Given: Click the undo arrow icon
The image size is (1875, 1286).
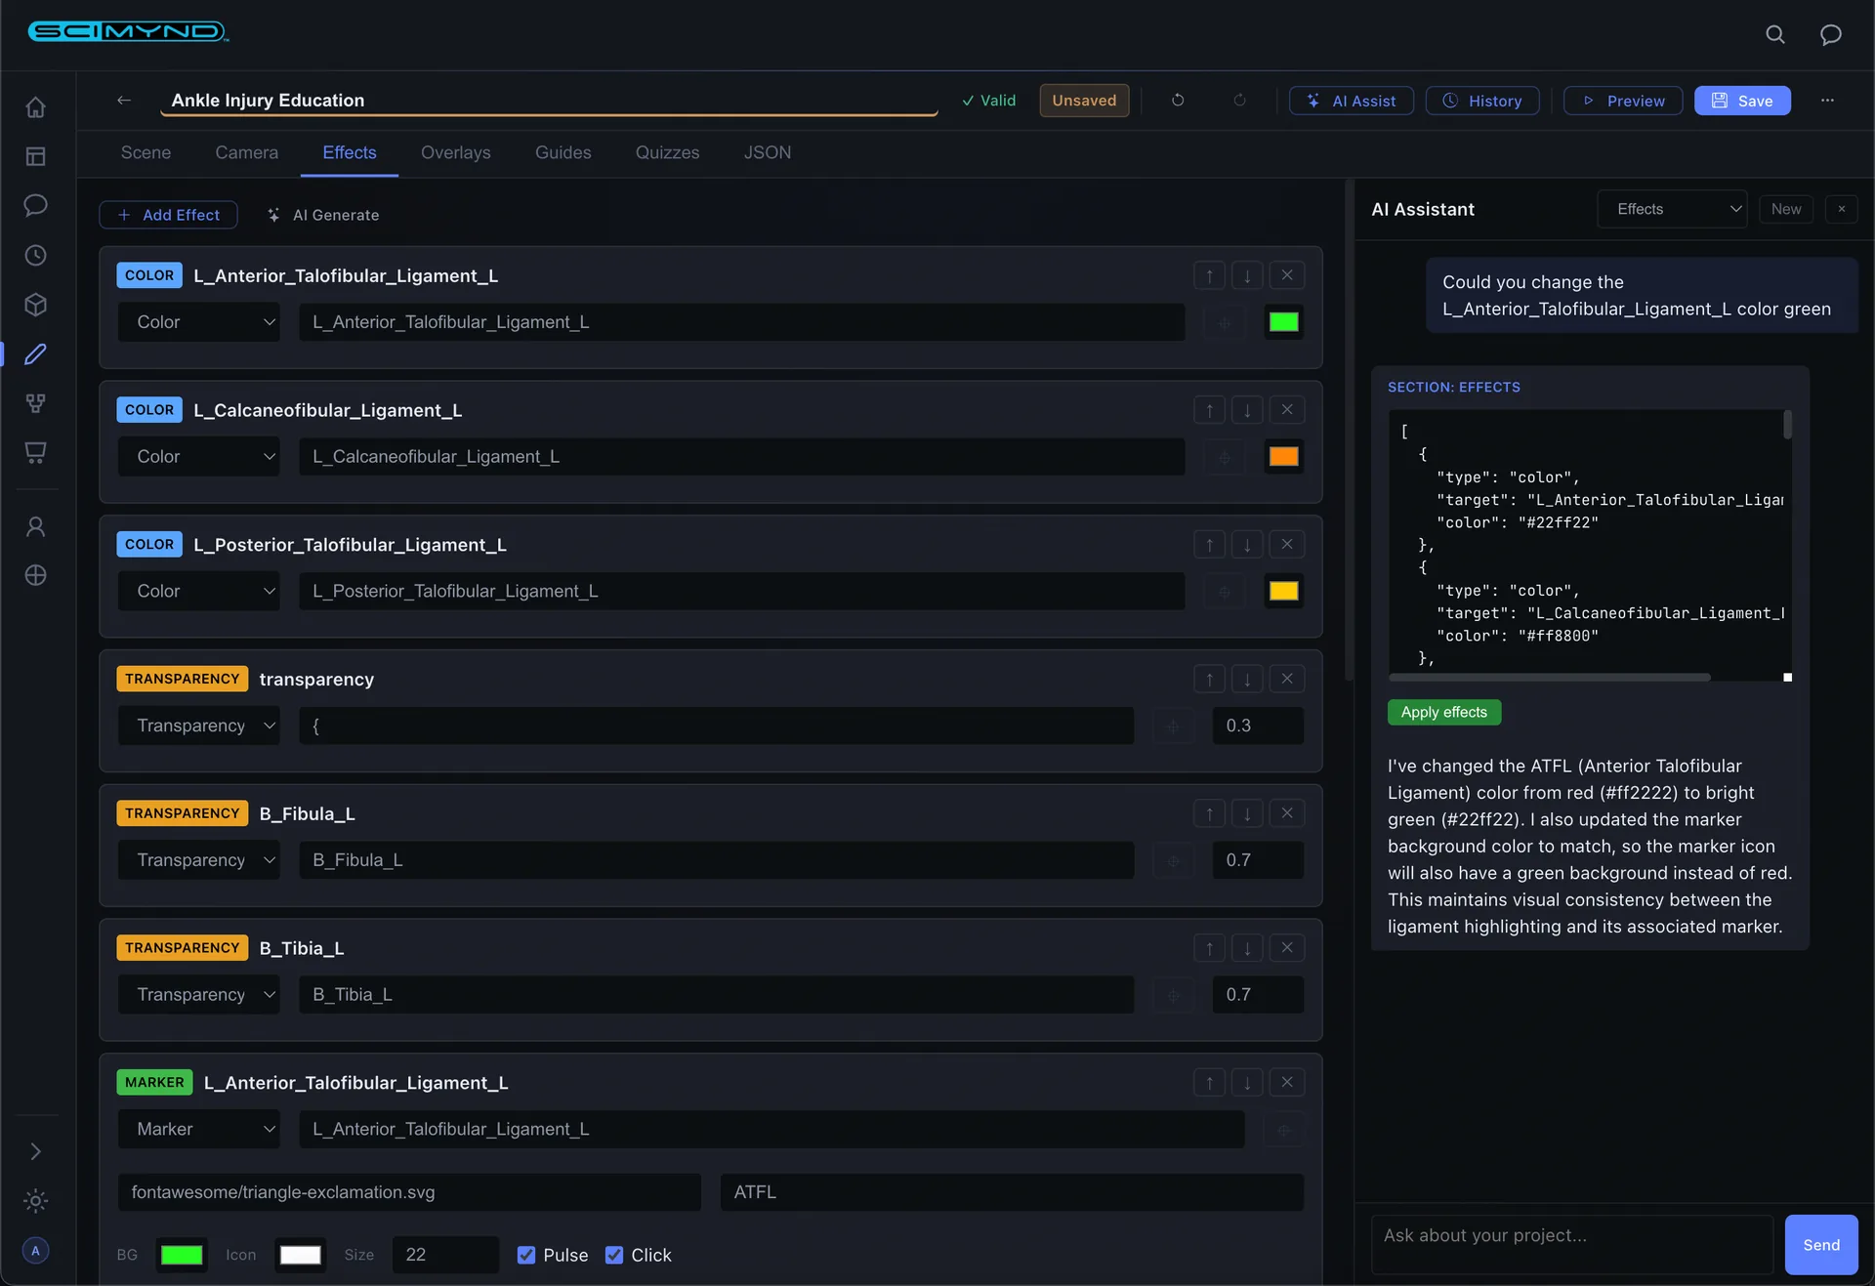Looking at the screenshot, I should point(1178,101).
